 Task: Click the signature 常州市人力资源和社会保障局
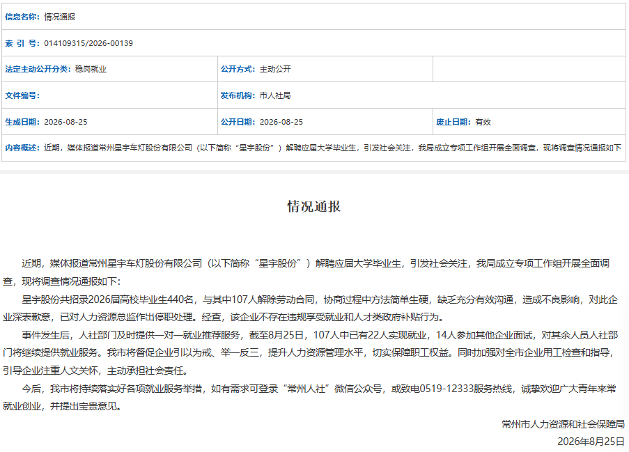point(564,424)
